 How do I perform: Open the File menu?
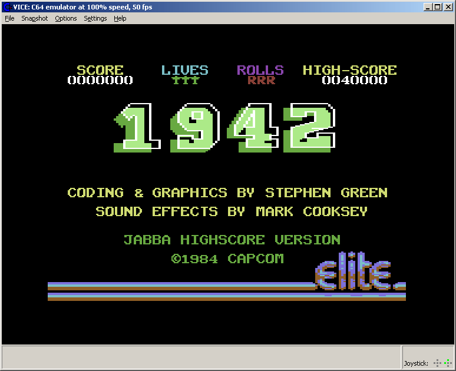pos(9,18)
